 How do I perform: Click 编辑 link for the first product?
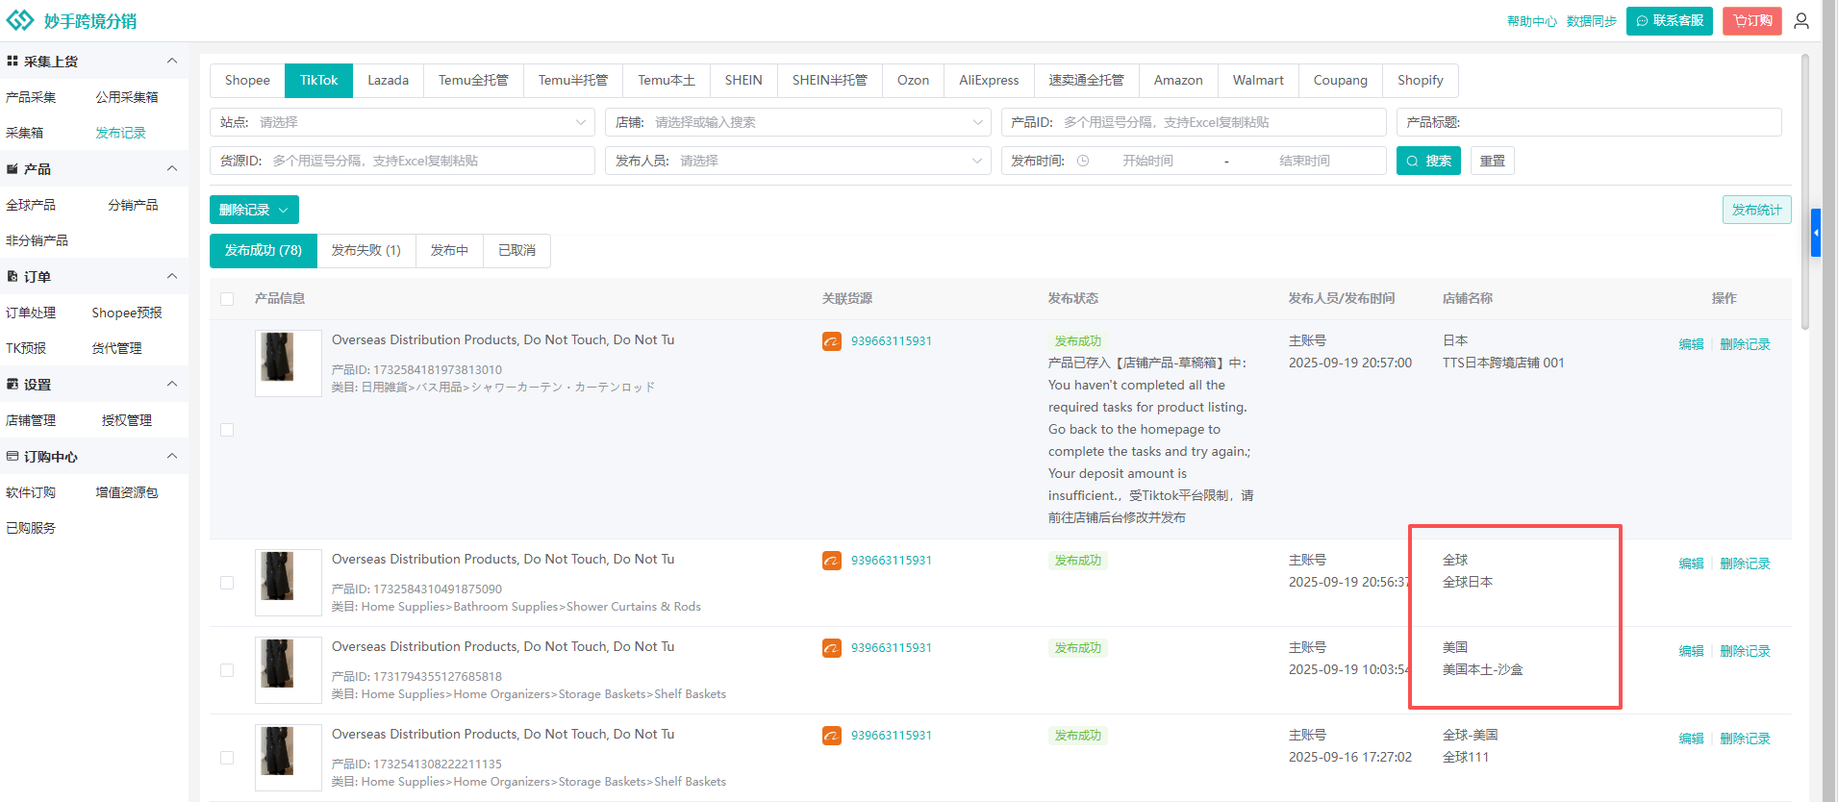point(1691,344)
